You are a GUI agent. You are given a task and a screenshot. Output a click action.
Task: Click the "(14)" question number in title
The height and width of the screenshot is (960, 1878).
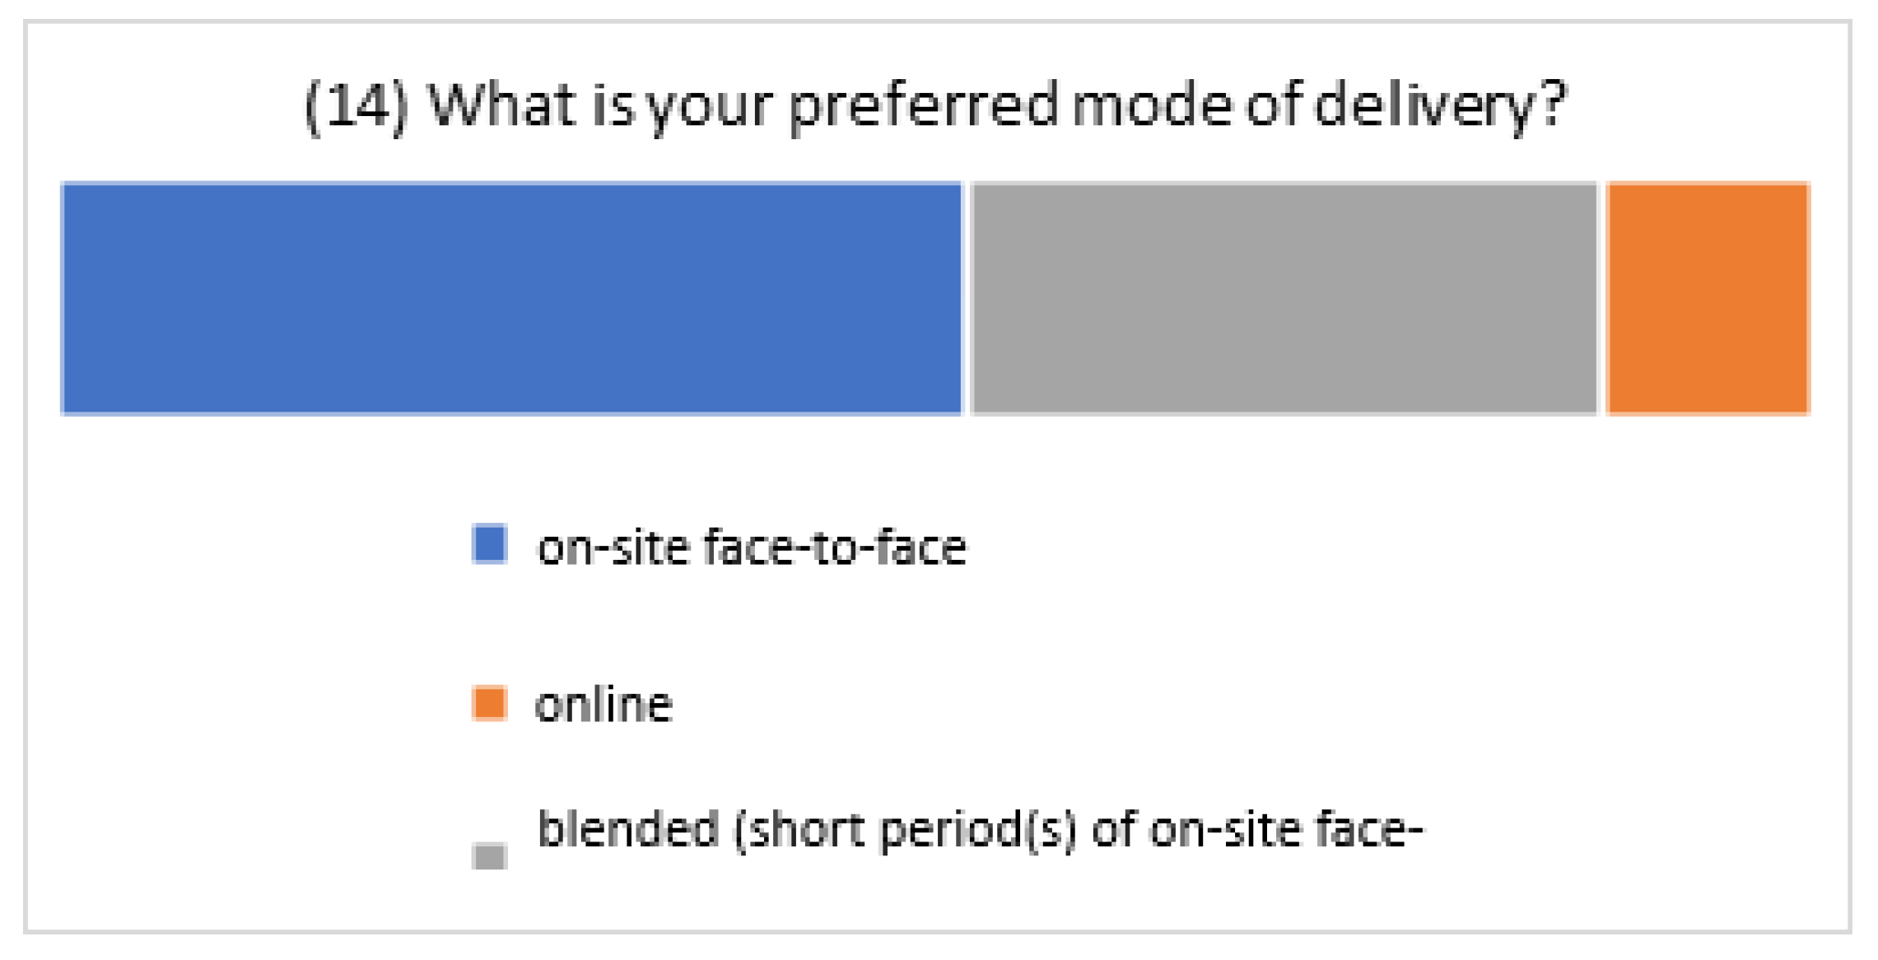tap(356, 107)
